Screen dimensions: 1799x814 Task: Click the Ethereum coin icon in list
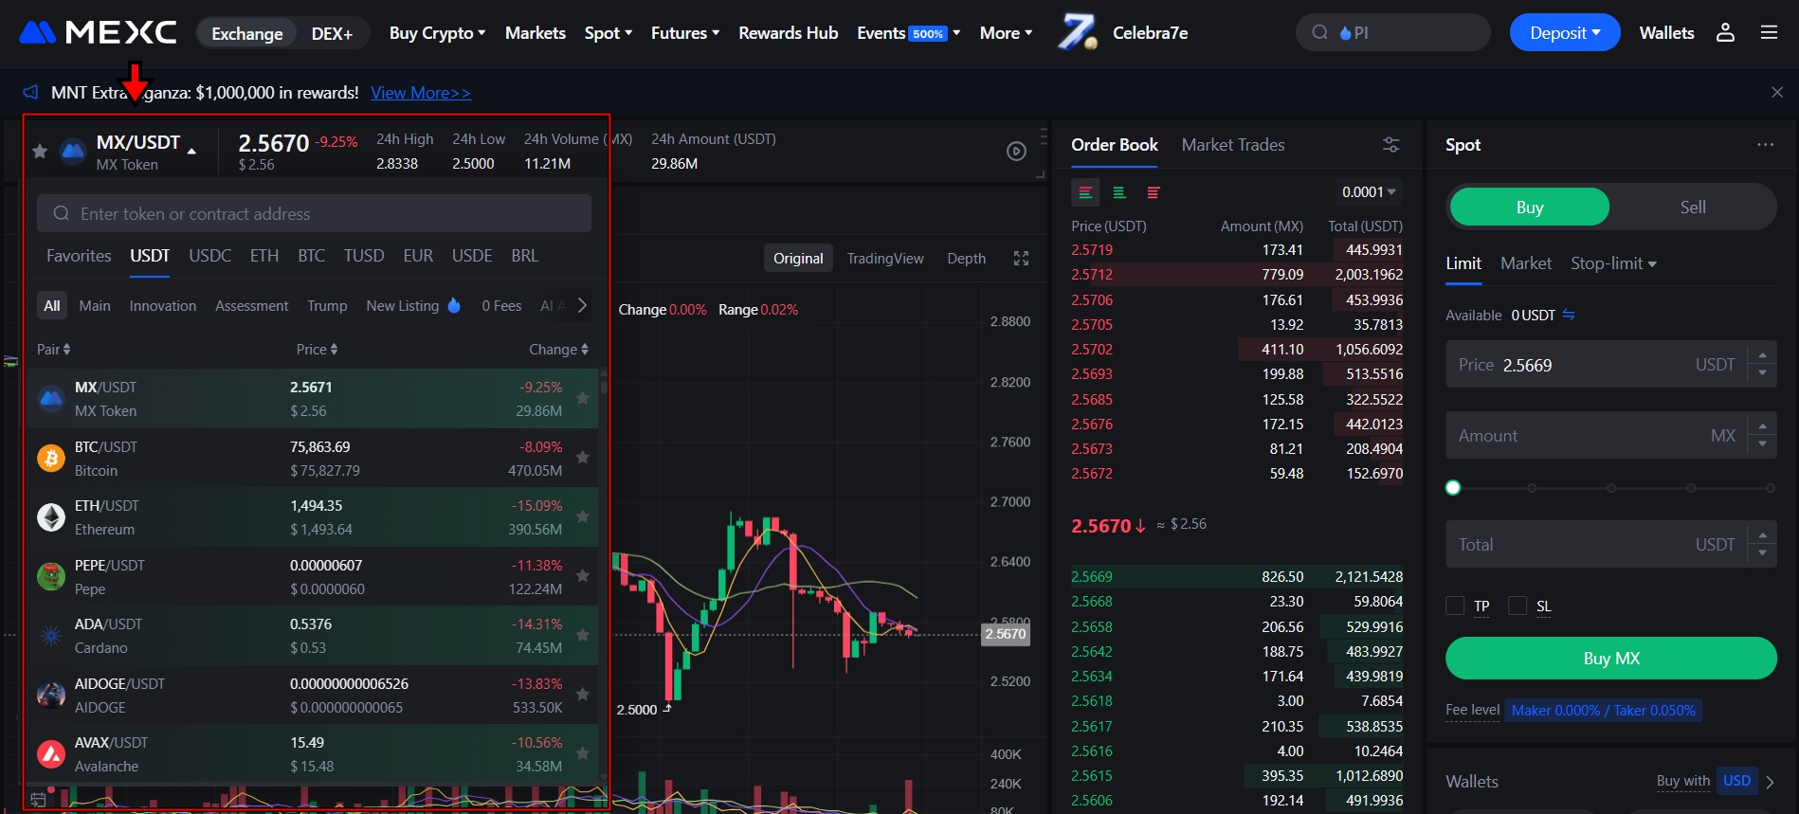pos(51,517)
